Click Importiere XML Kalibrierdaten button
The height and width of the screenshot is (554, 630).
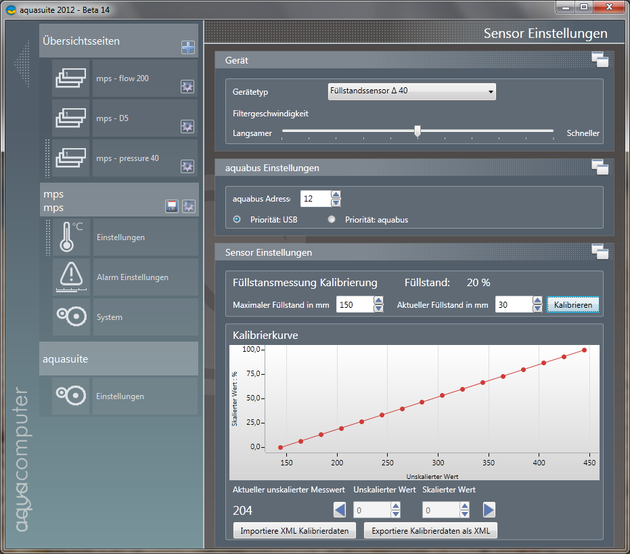click(294, 530)
